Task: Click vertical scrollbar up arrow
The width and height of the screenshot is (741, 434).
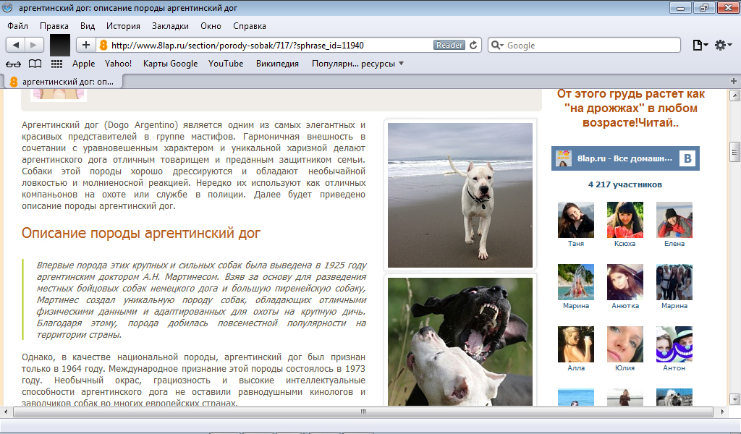Action: pyautogui.click(x=734, y=96)
